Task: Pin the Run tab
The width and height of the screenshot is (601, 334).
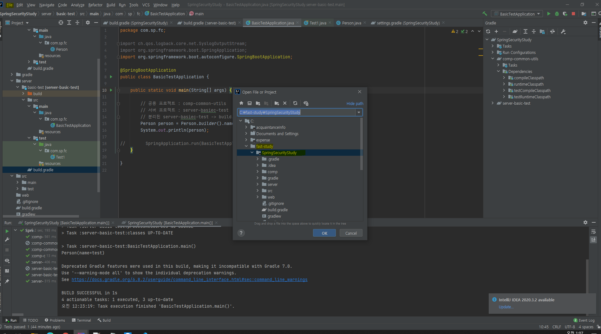Action: point(7,281)
